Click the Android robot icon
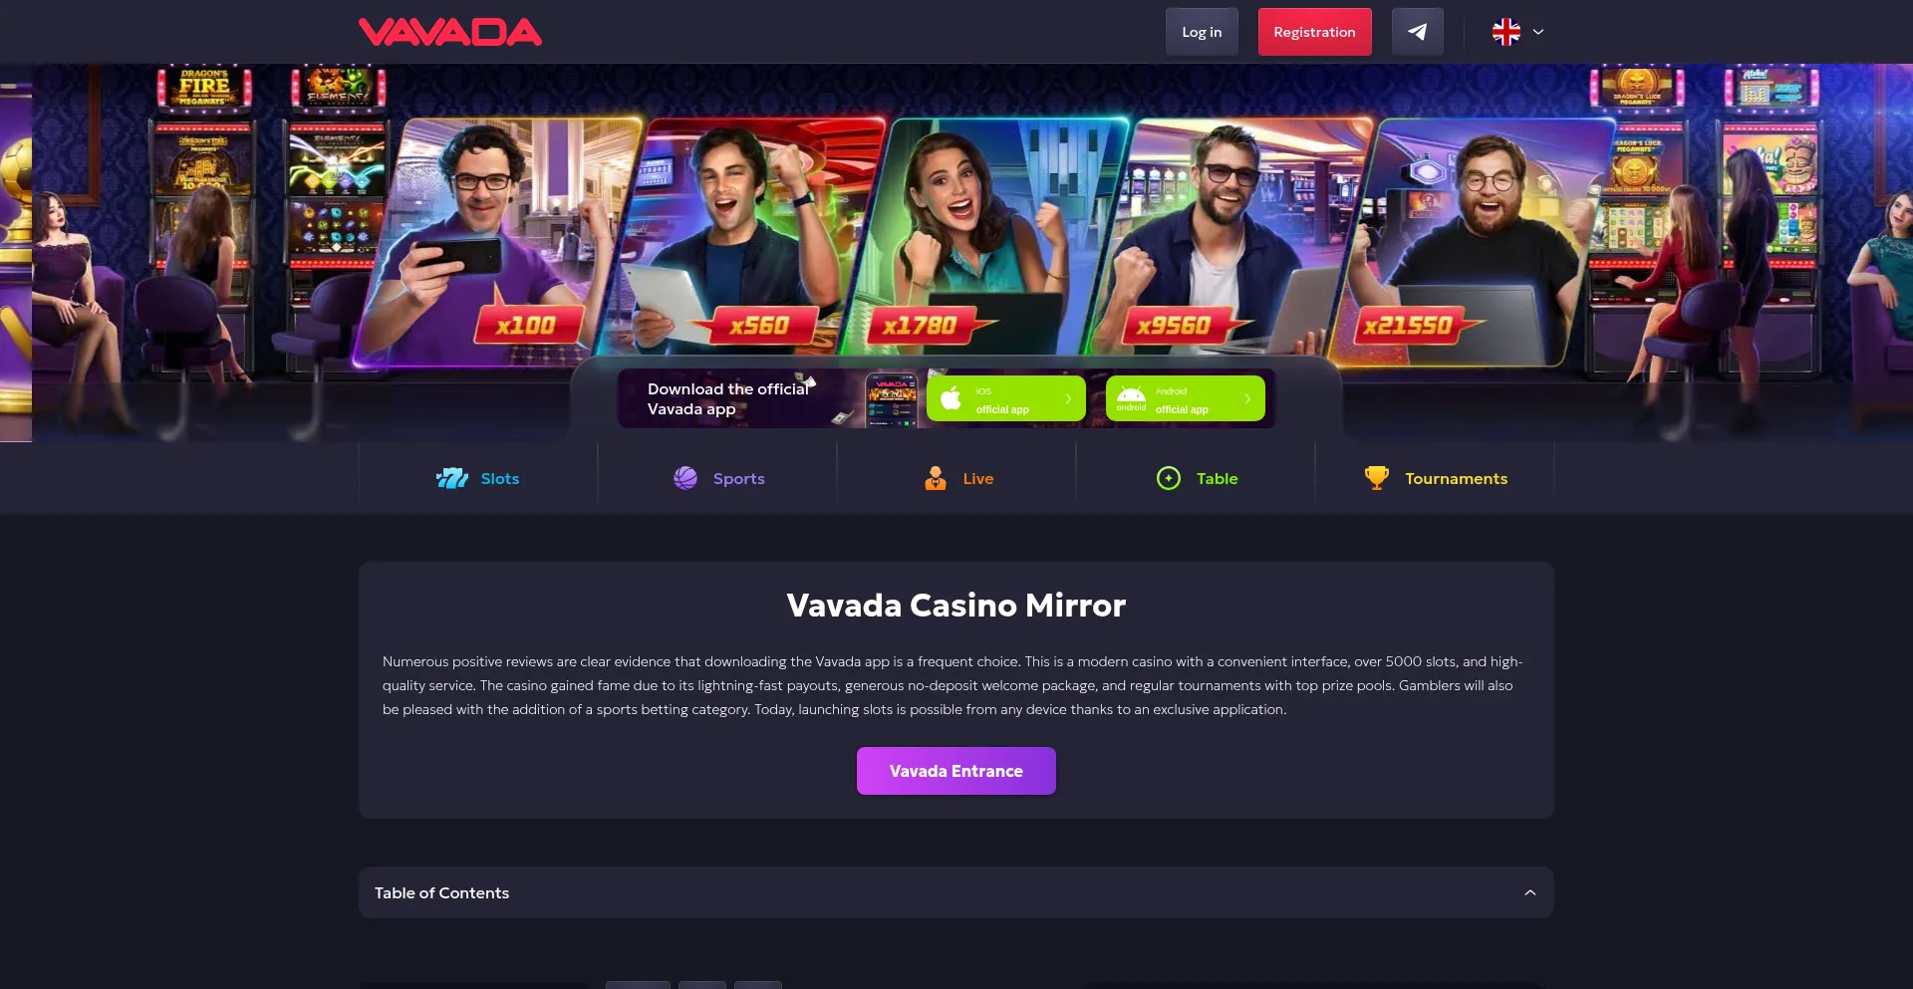 [x=1131, y=397]
